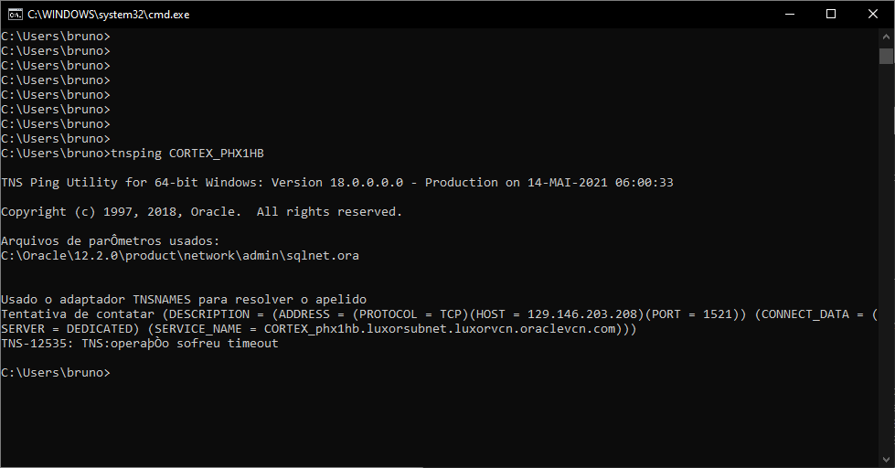Click the Oracle copyright line

tap(201, 212)
